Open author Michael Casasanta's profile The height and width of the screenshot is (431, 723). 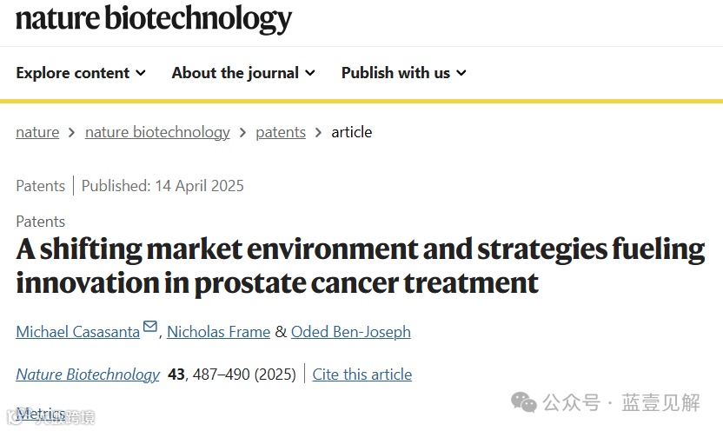click(x=77, y=332)
